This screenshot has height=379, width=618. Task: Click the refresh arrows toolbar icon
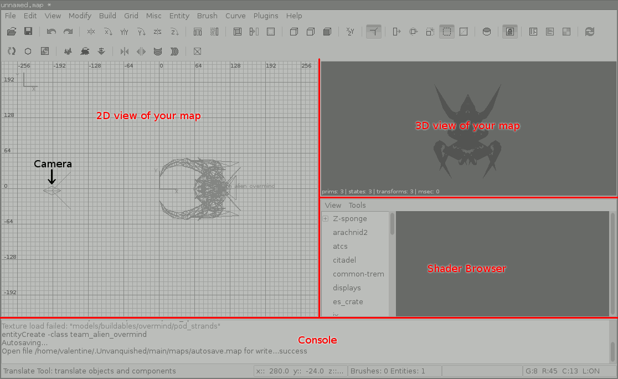pos(590,32)
